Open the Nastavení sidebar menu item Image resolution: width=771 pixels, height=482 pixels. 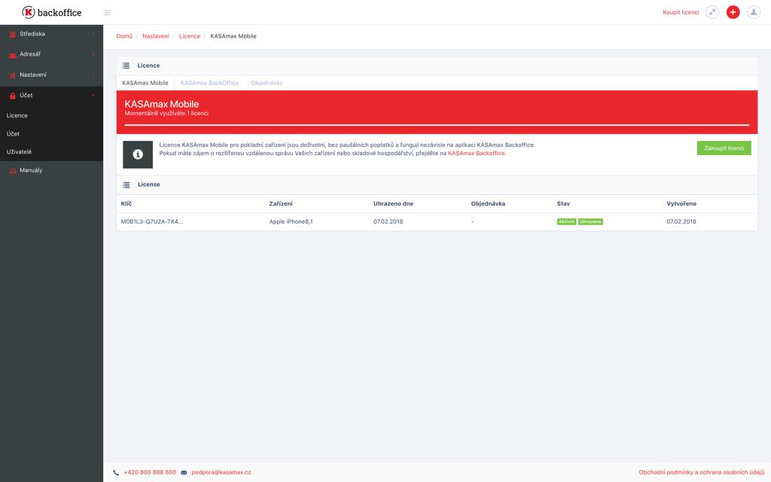(52, 75)
